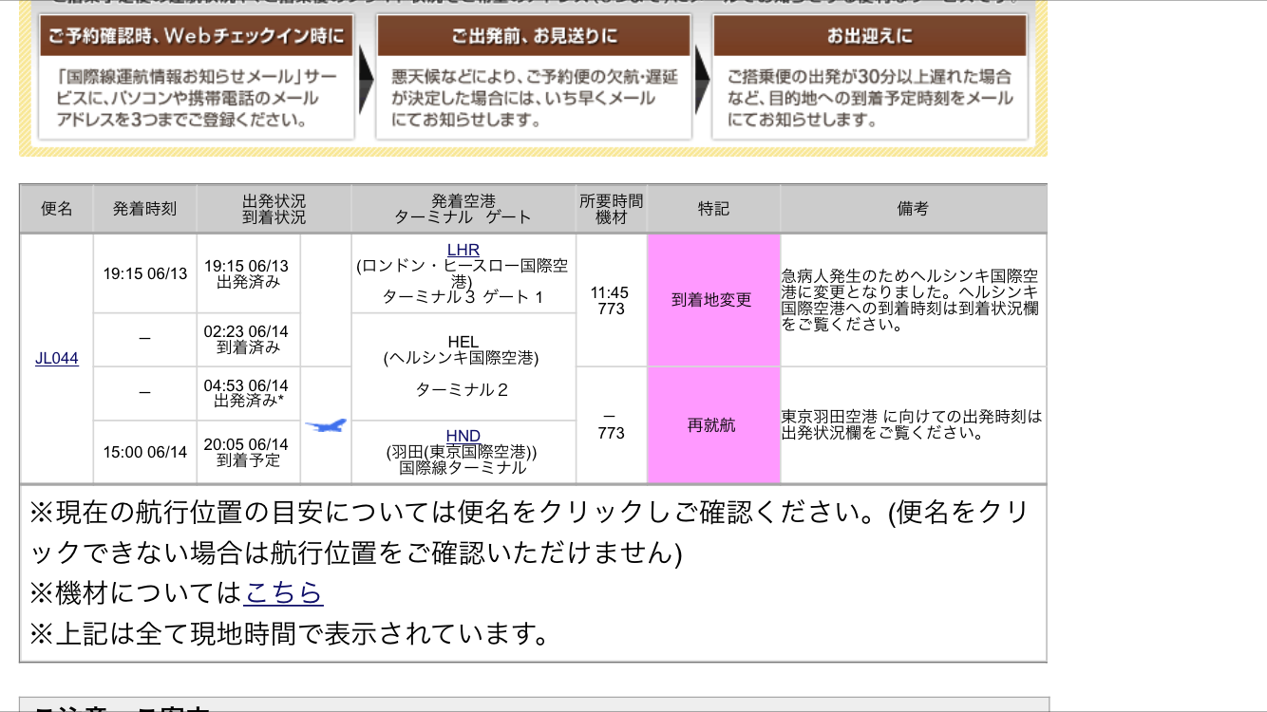Click the 備考 column header

913,209
